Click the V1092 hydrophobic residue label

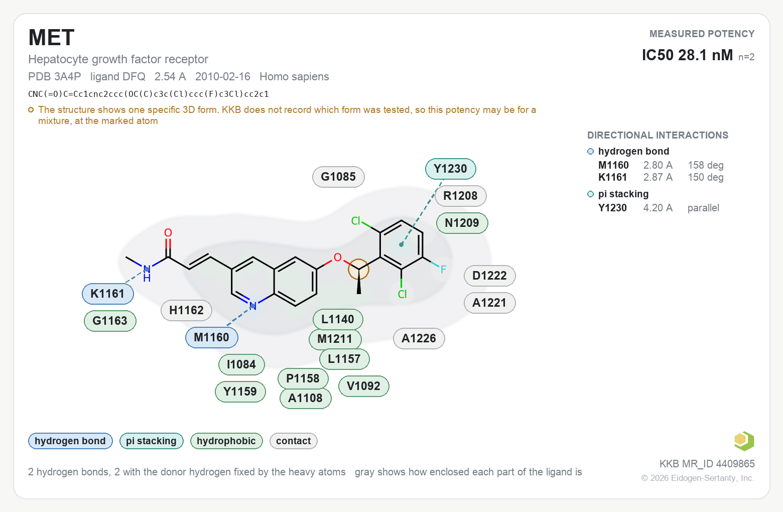364,386
